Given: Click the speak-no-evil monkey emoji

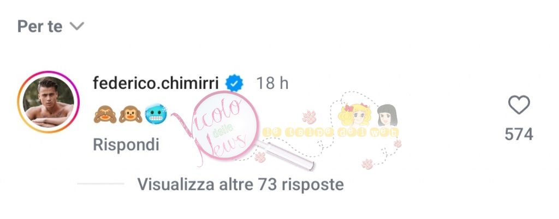Looking at the screenshot, I should pyautogui.click(x=130, y=114).
